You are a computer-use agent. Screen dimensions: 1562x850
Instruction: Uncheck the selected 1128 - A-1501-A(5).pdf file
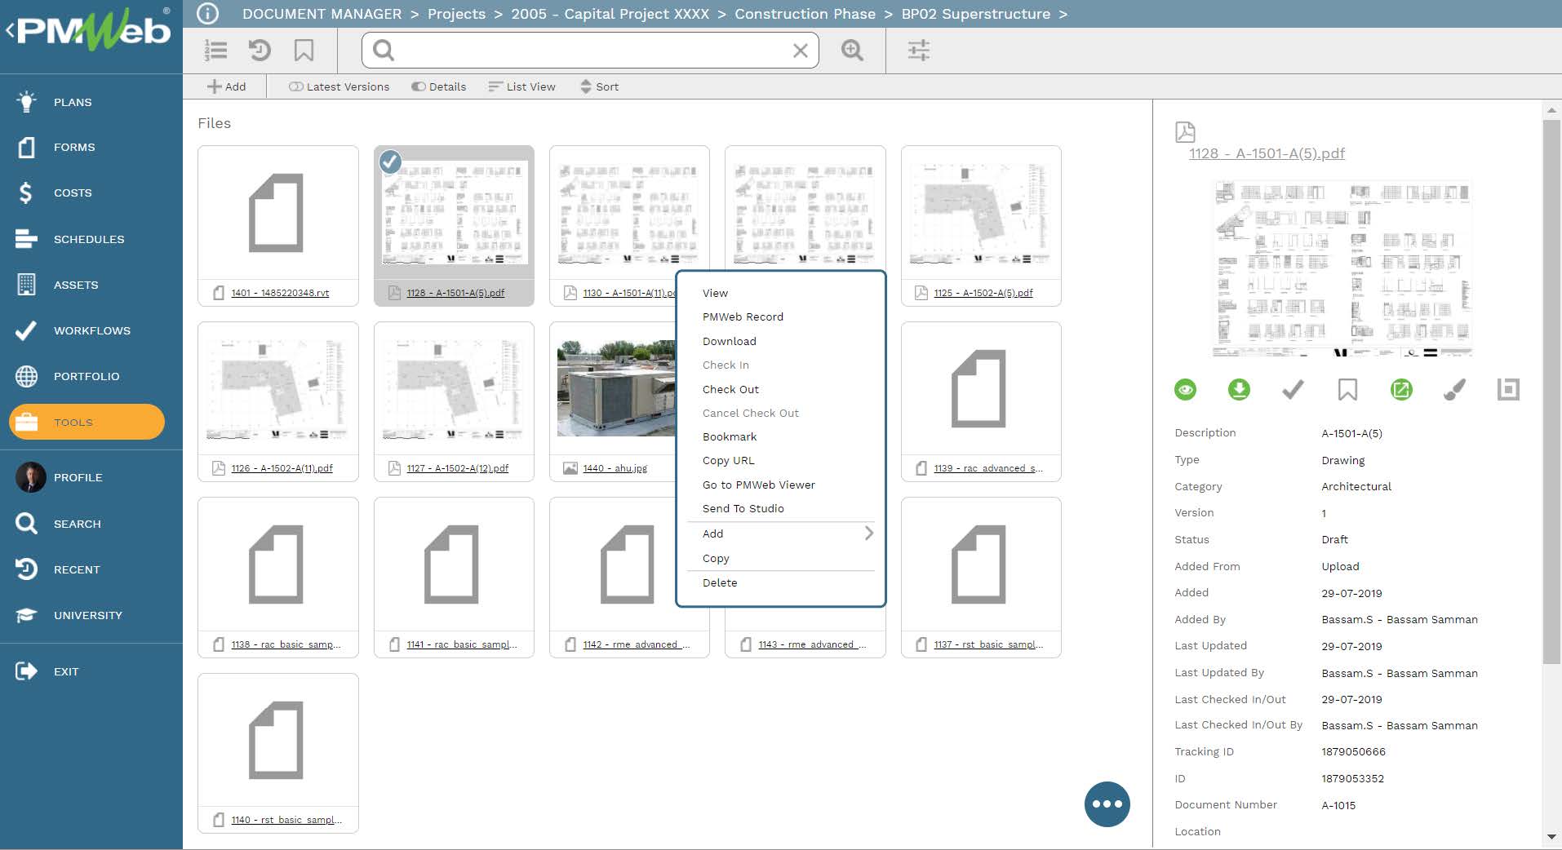pos(391,162)
